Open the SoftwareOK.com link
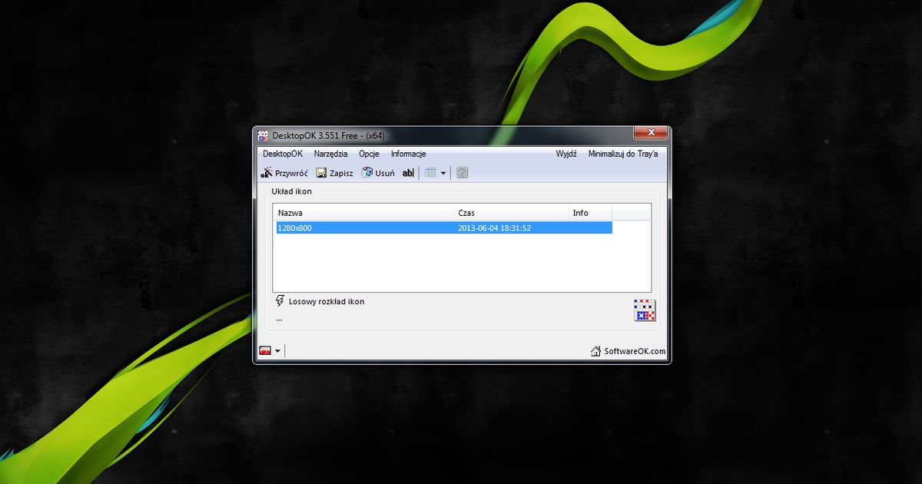This screenshot has width=922, height=484. (628, 351)
